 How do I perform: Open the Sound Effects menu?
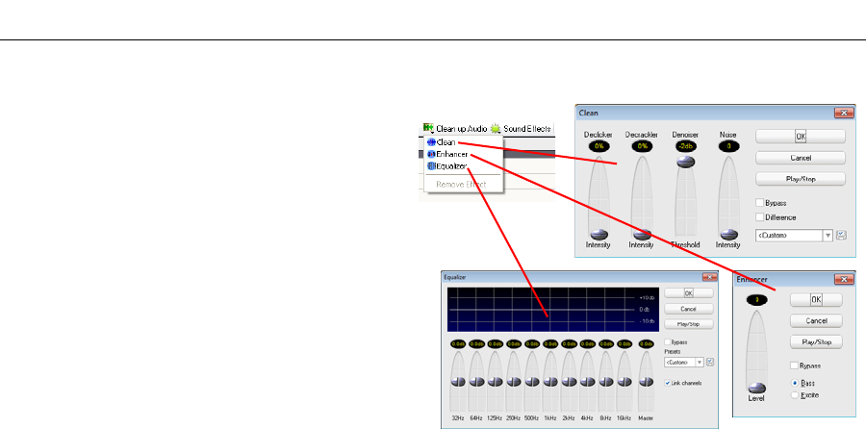pos(521,129)
